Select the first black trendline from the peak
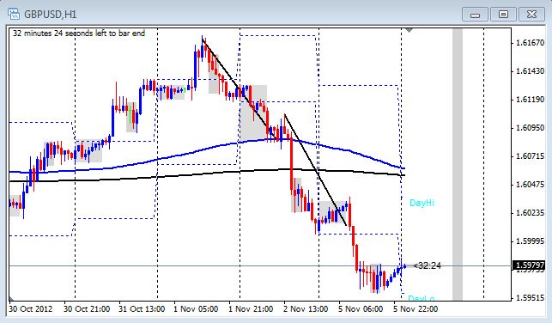This screenshot has height=323, width=552. click(240, 88)
